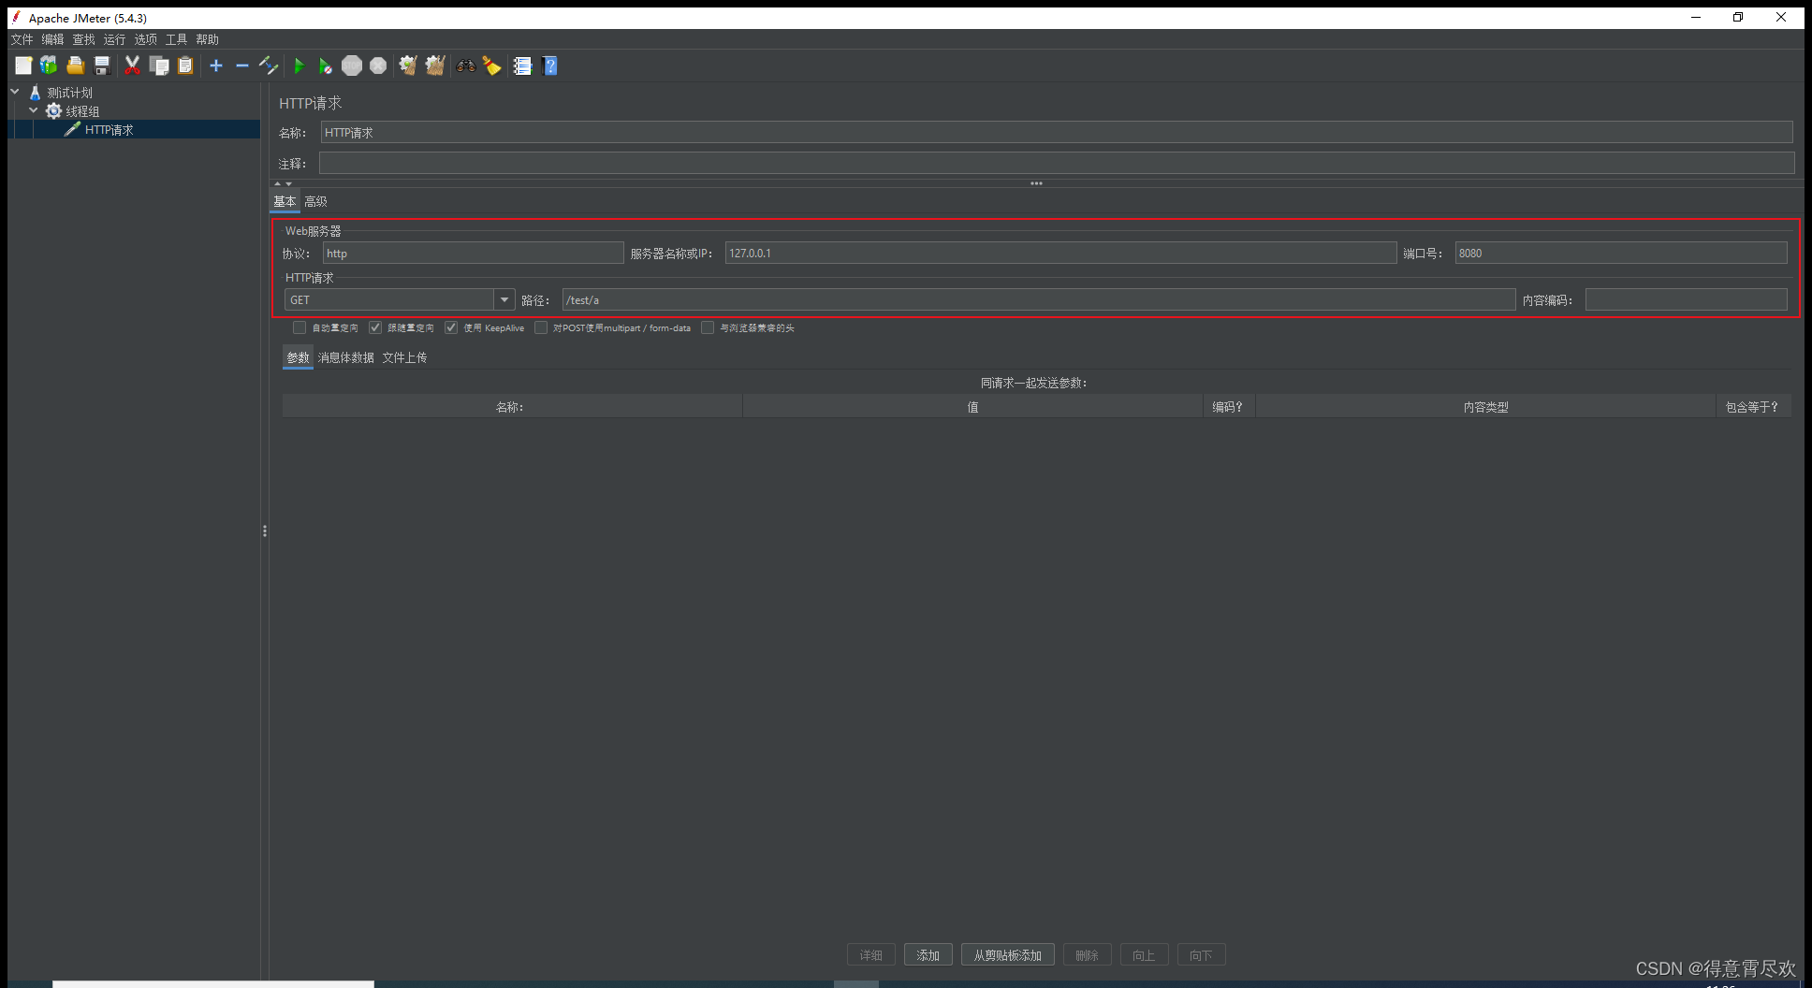Click the 路径 field with /test/a

click(1039, 299)
